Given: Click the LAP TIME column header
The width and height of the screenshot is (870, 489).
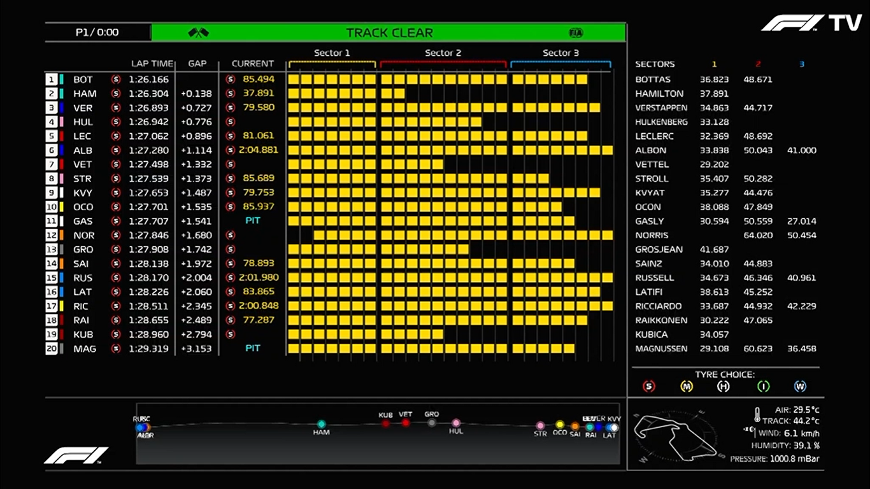Looking at the screenshot, I should (152, 64).
